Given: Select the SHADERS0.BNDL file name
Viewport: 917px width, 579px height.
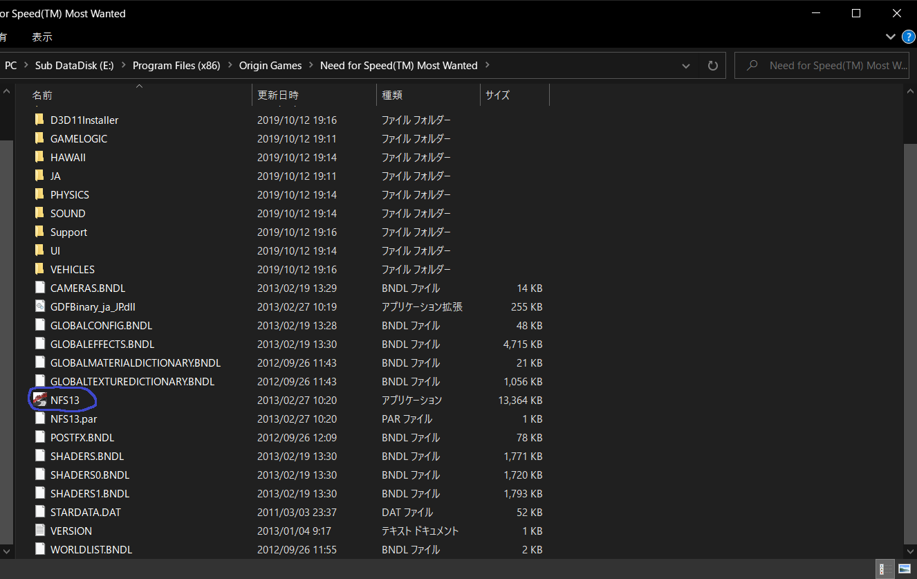Looking at the screenshot, I should (90, 475).
